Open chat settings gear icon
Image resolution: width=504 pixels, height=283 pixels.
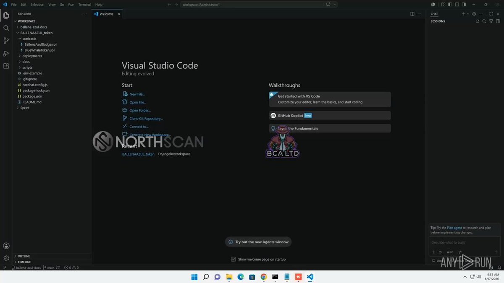click(474, 14)
